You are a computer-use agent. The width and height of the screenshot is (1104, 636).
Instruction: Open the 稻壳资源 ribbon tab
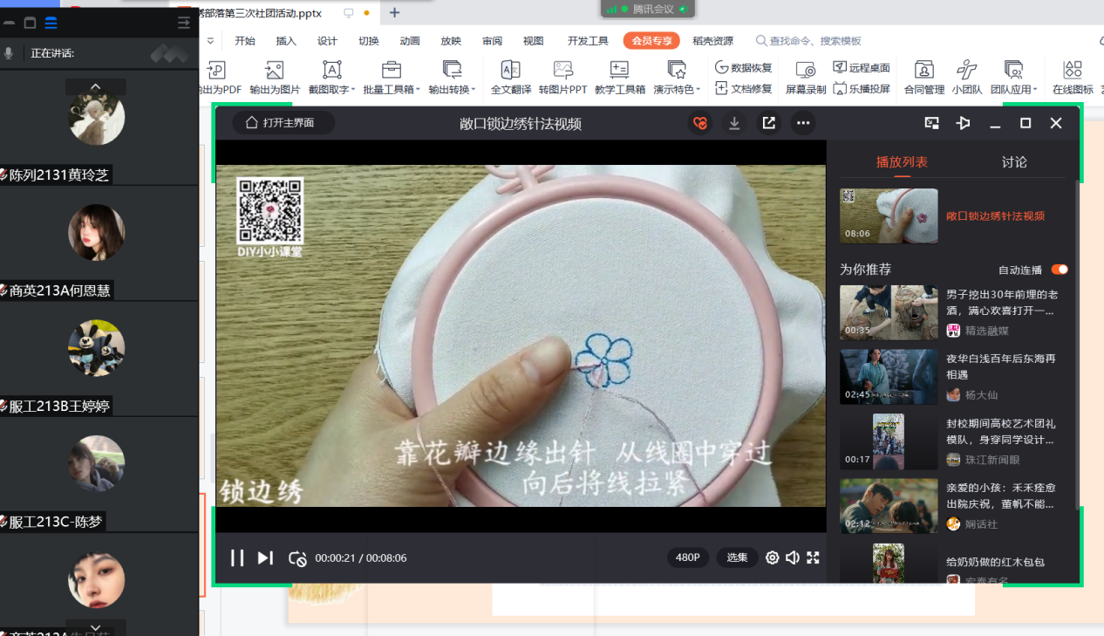pyautogui.click(x=713, y=41)
